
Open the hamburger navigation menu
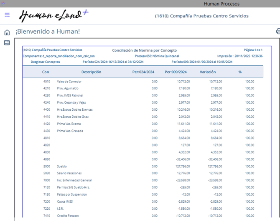[7, 15]
